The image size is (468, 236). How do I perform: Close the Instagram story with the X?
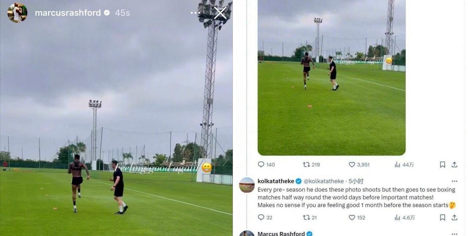(220, 13)
